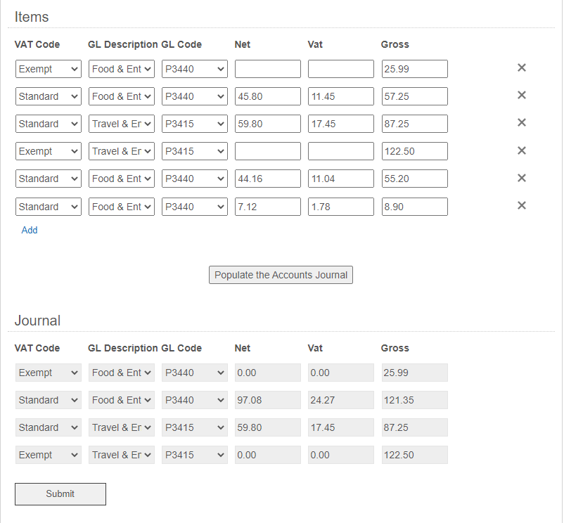The width and height of the screenshot is (564, 523).
Task: Open Standard VAT Code dropdown in second item row
Action: point(49,96)
